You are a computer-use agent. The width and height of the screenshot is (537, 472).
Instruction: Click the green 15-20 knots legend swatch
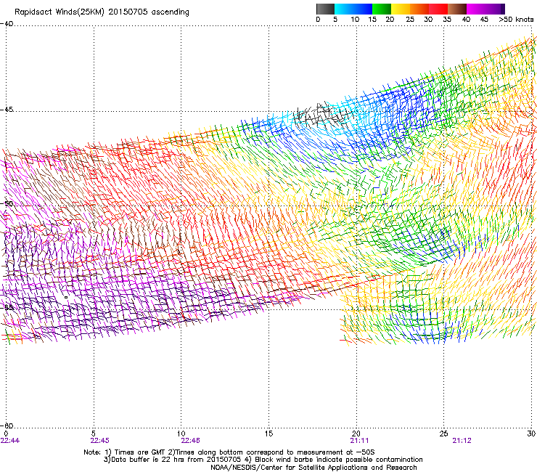tap(382, 9)
